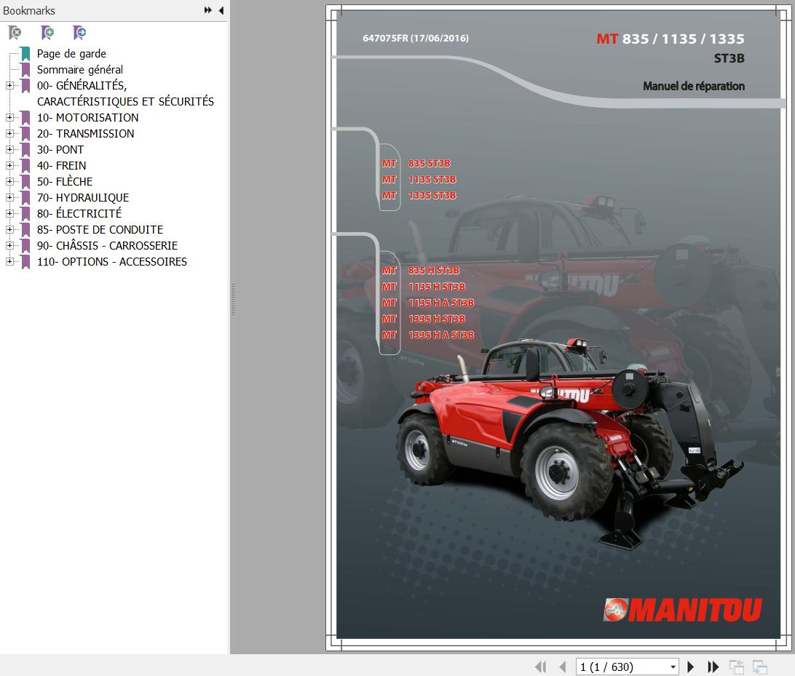Click the MT 835 H ST3B model line

tap(421, 271)
